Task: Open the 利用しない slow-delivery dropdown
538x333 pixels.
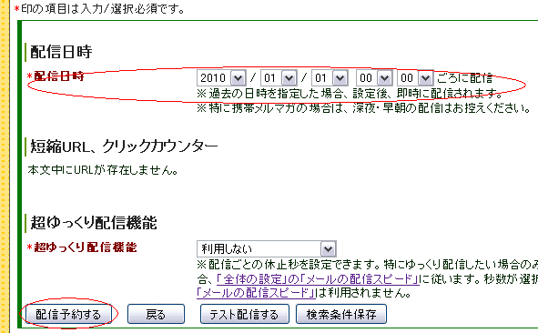Action: click(266, 248)
